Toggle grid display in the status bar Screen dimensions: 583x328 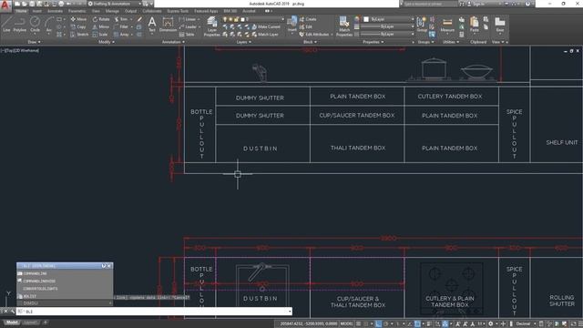[358, 324]
